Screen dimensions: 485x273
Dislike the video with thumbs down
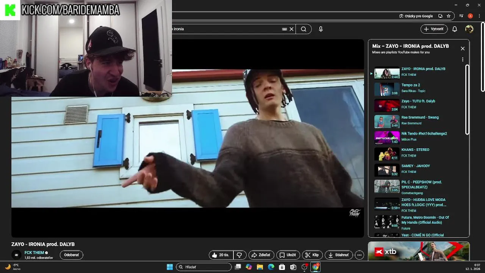tap(239, 255)
